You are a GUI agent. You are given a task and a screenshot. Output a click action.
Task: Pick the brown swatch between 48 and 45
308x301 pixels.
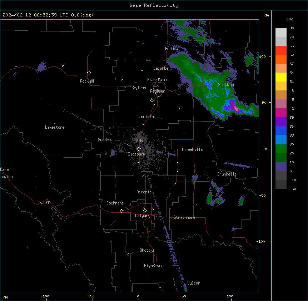[x=281, y=95]
